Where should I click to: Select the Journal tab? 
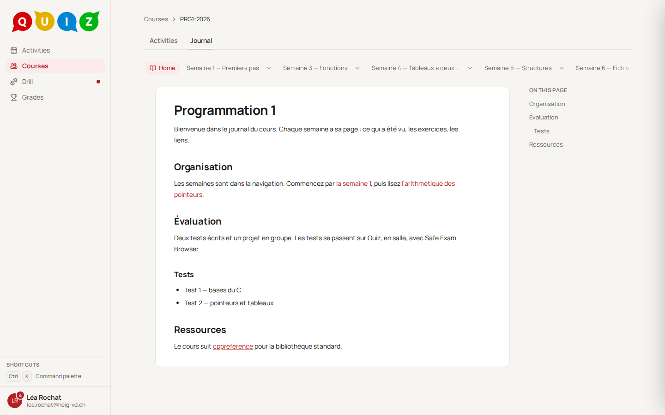tap(201, 41)
